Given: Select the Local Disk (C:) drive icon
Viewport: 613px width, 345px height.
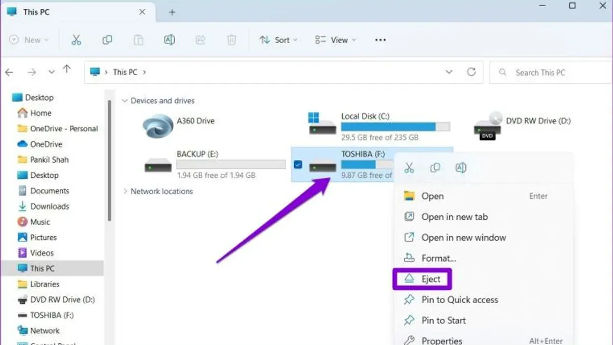Looking at the screenshot, I should (x=322, y=124).
